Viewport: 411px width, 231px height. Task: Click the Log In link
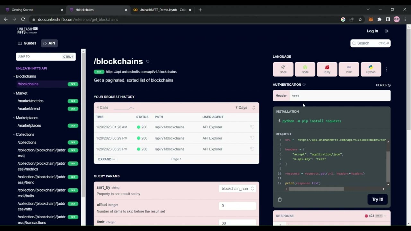pos(372,31)
